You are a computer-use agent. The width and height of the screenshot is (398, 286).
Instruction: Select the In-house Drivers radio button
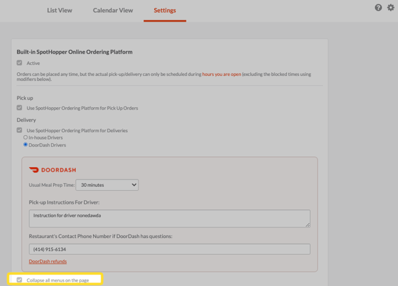[x=26, y=138]
